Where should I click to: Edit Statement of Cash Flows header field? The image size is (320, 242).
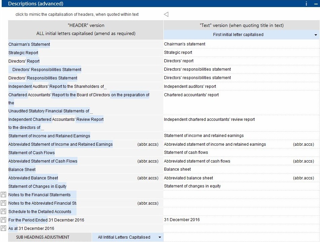[31, 152]
